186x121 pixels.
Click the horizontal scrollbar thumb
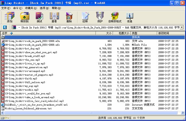pos(91,113)
